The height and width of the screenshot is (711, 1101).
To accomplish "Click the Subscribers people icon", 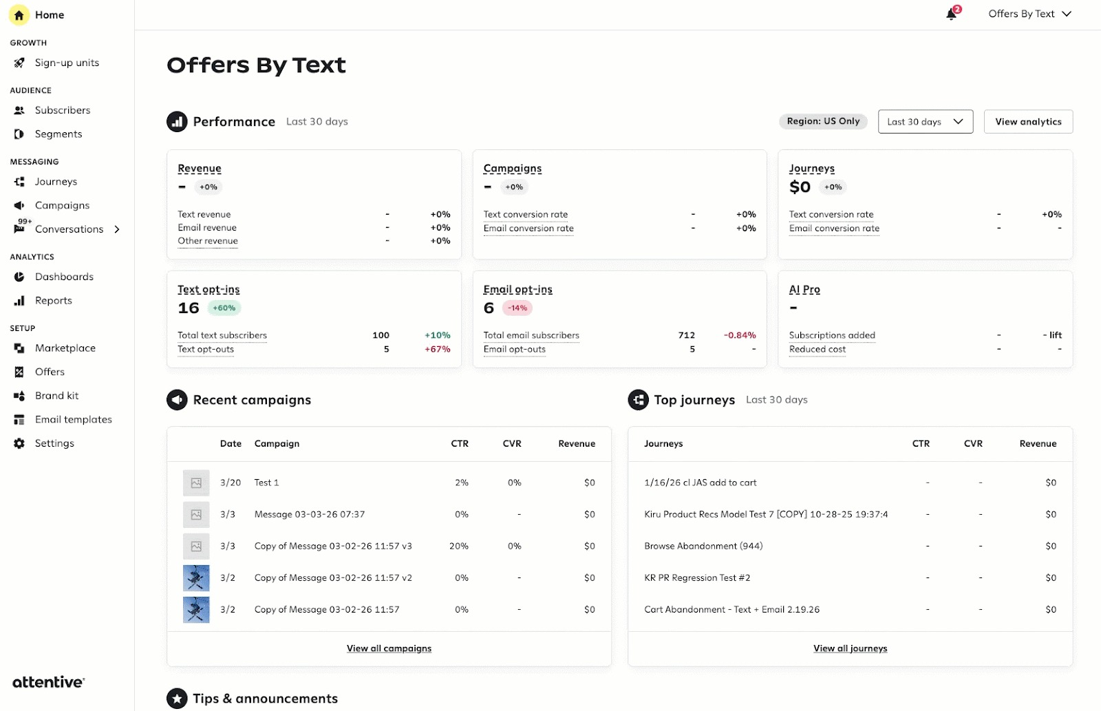I will (x=19, y=110).
